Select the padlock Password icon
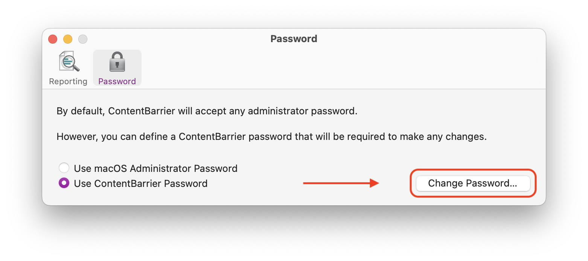588x261 pixels. 117,62
